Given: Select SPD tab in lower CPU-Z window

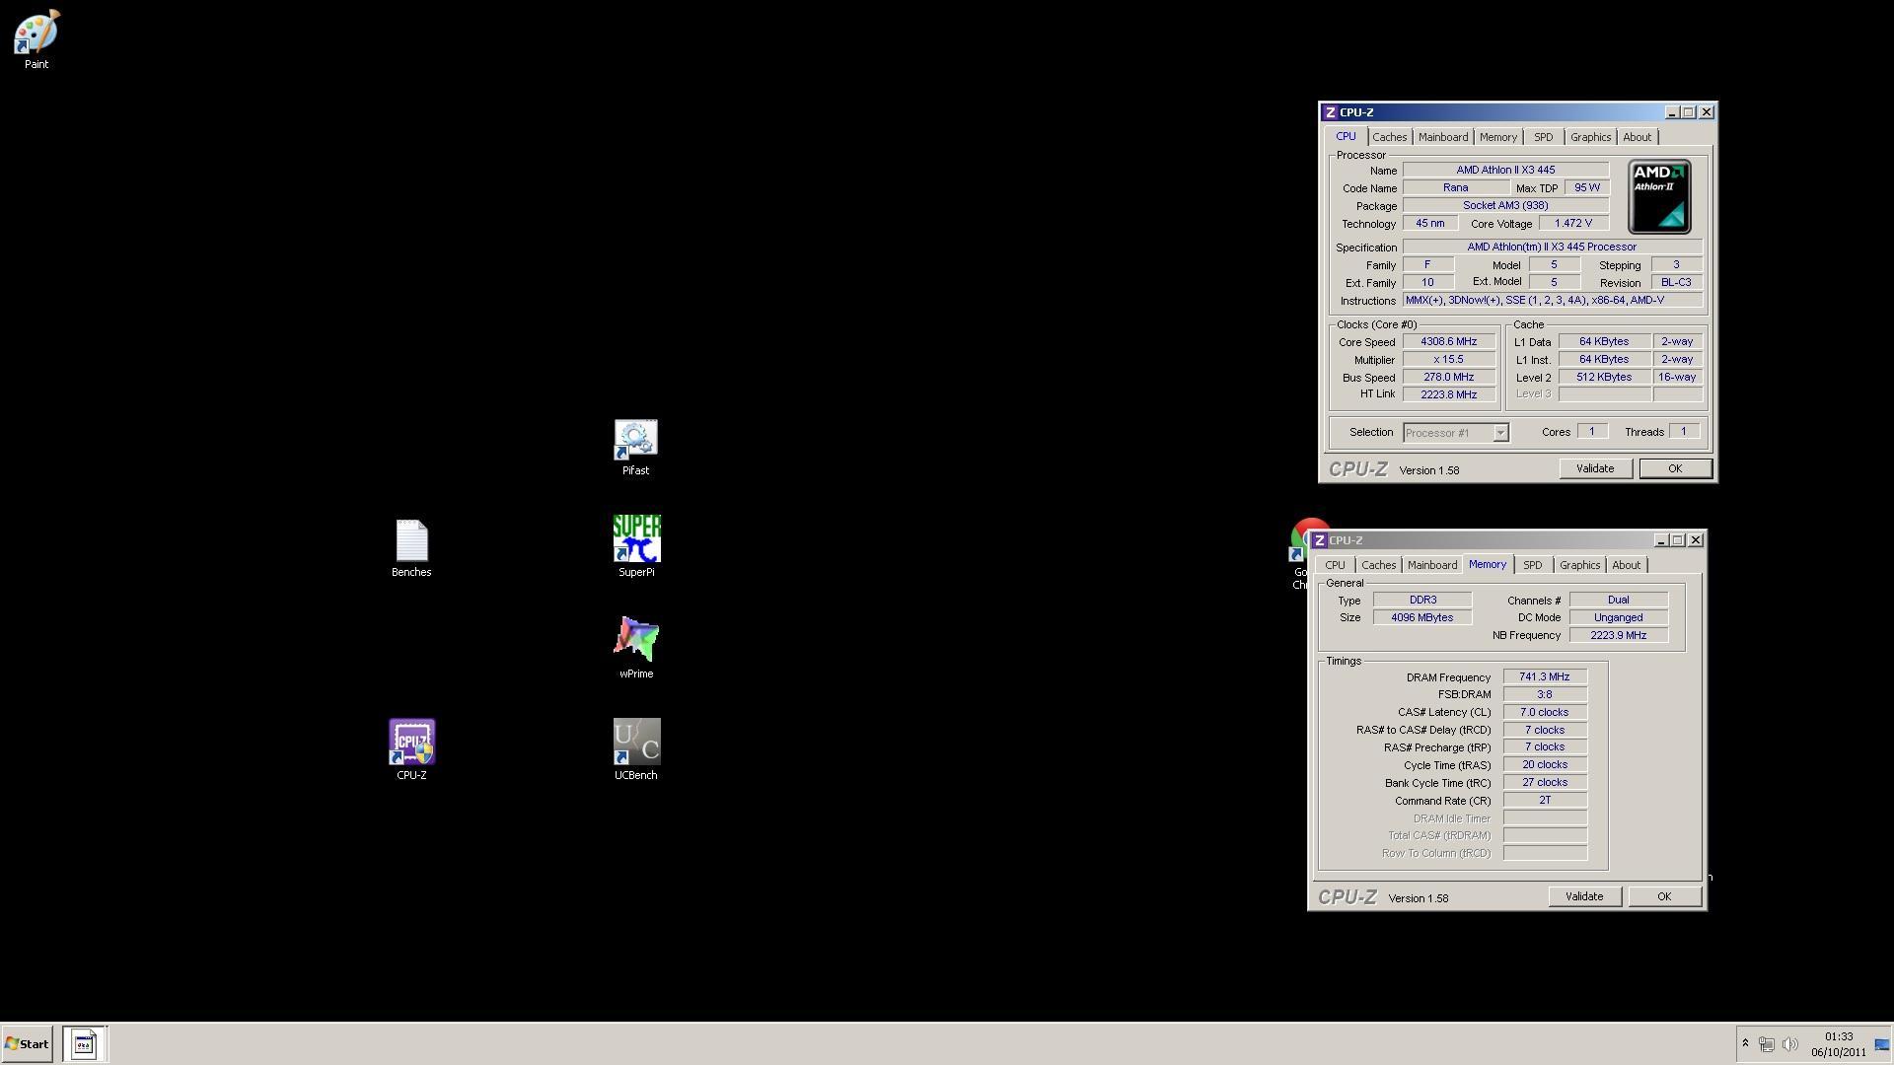Looking at the screenshot, I should pyautogui.click(x=1532, y=565).
